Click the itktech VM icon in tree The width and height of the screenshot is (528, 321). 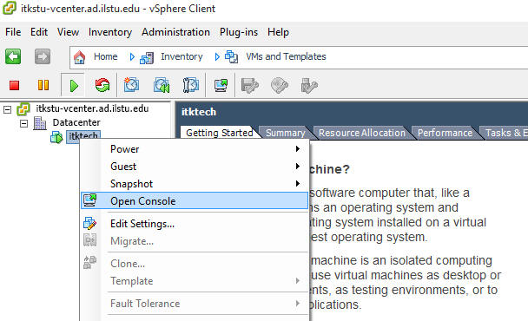[56, 137]
